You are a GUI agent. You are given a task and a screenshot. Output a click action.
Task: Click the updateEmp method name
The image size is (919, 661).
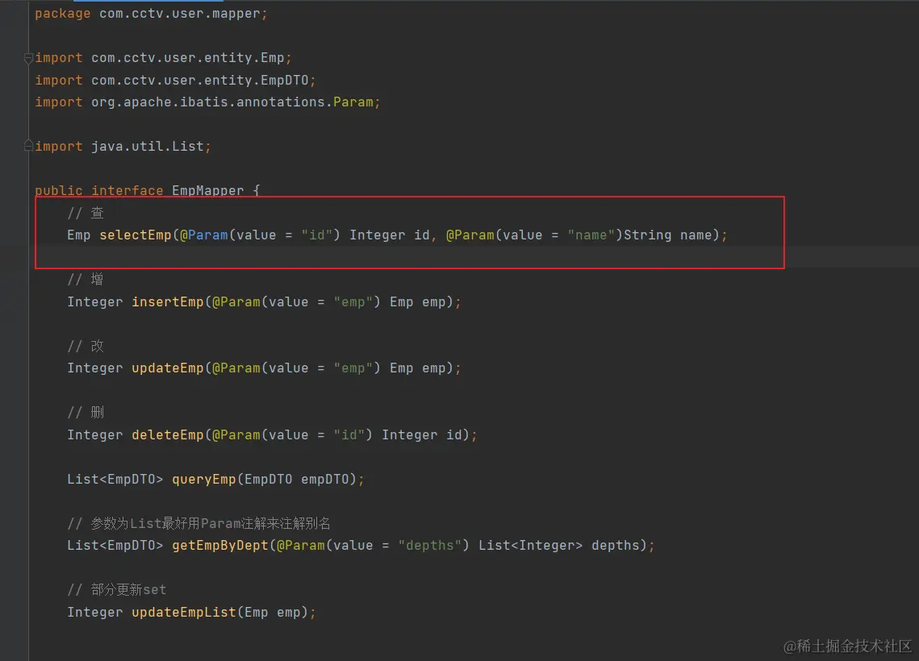click(x=168, y=368)
